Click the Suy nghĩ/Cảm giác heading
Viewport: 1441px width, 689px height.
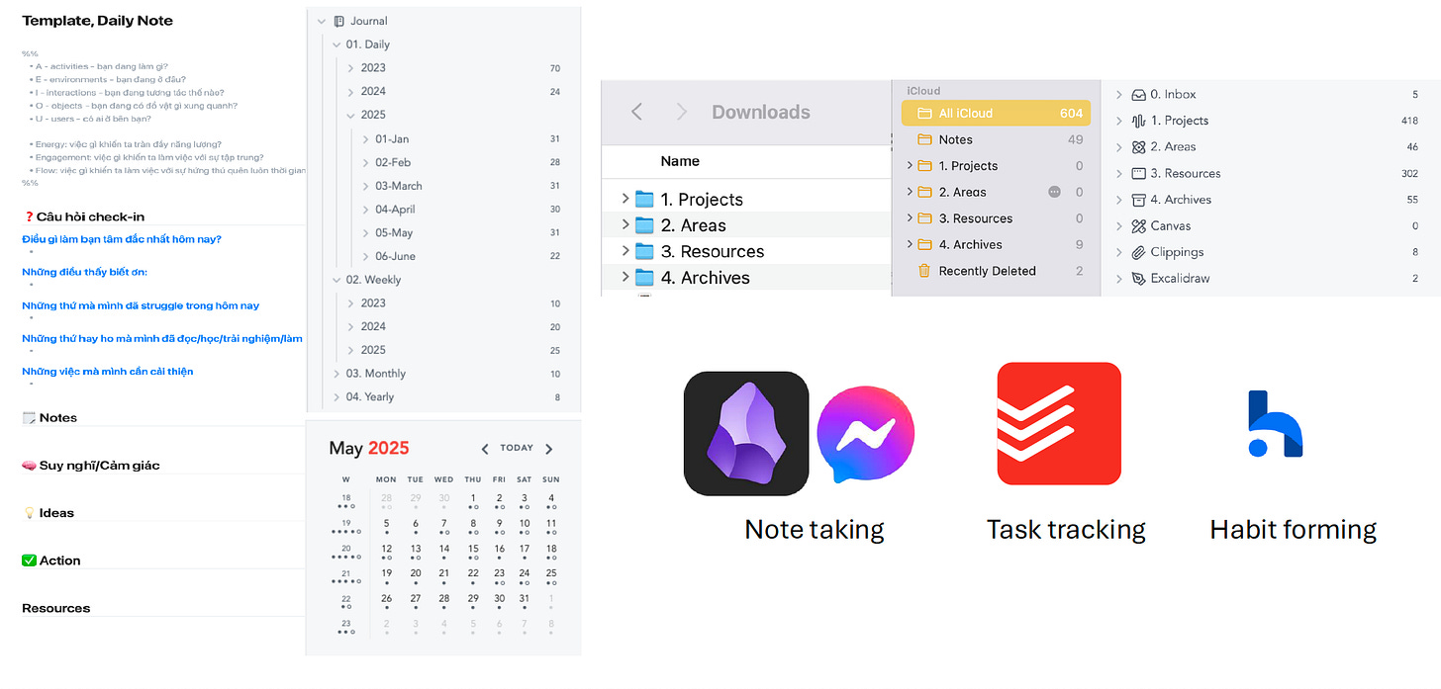click(x=99, y=466)
